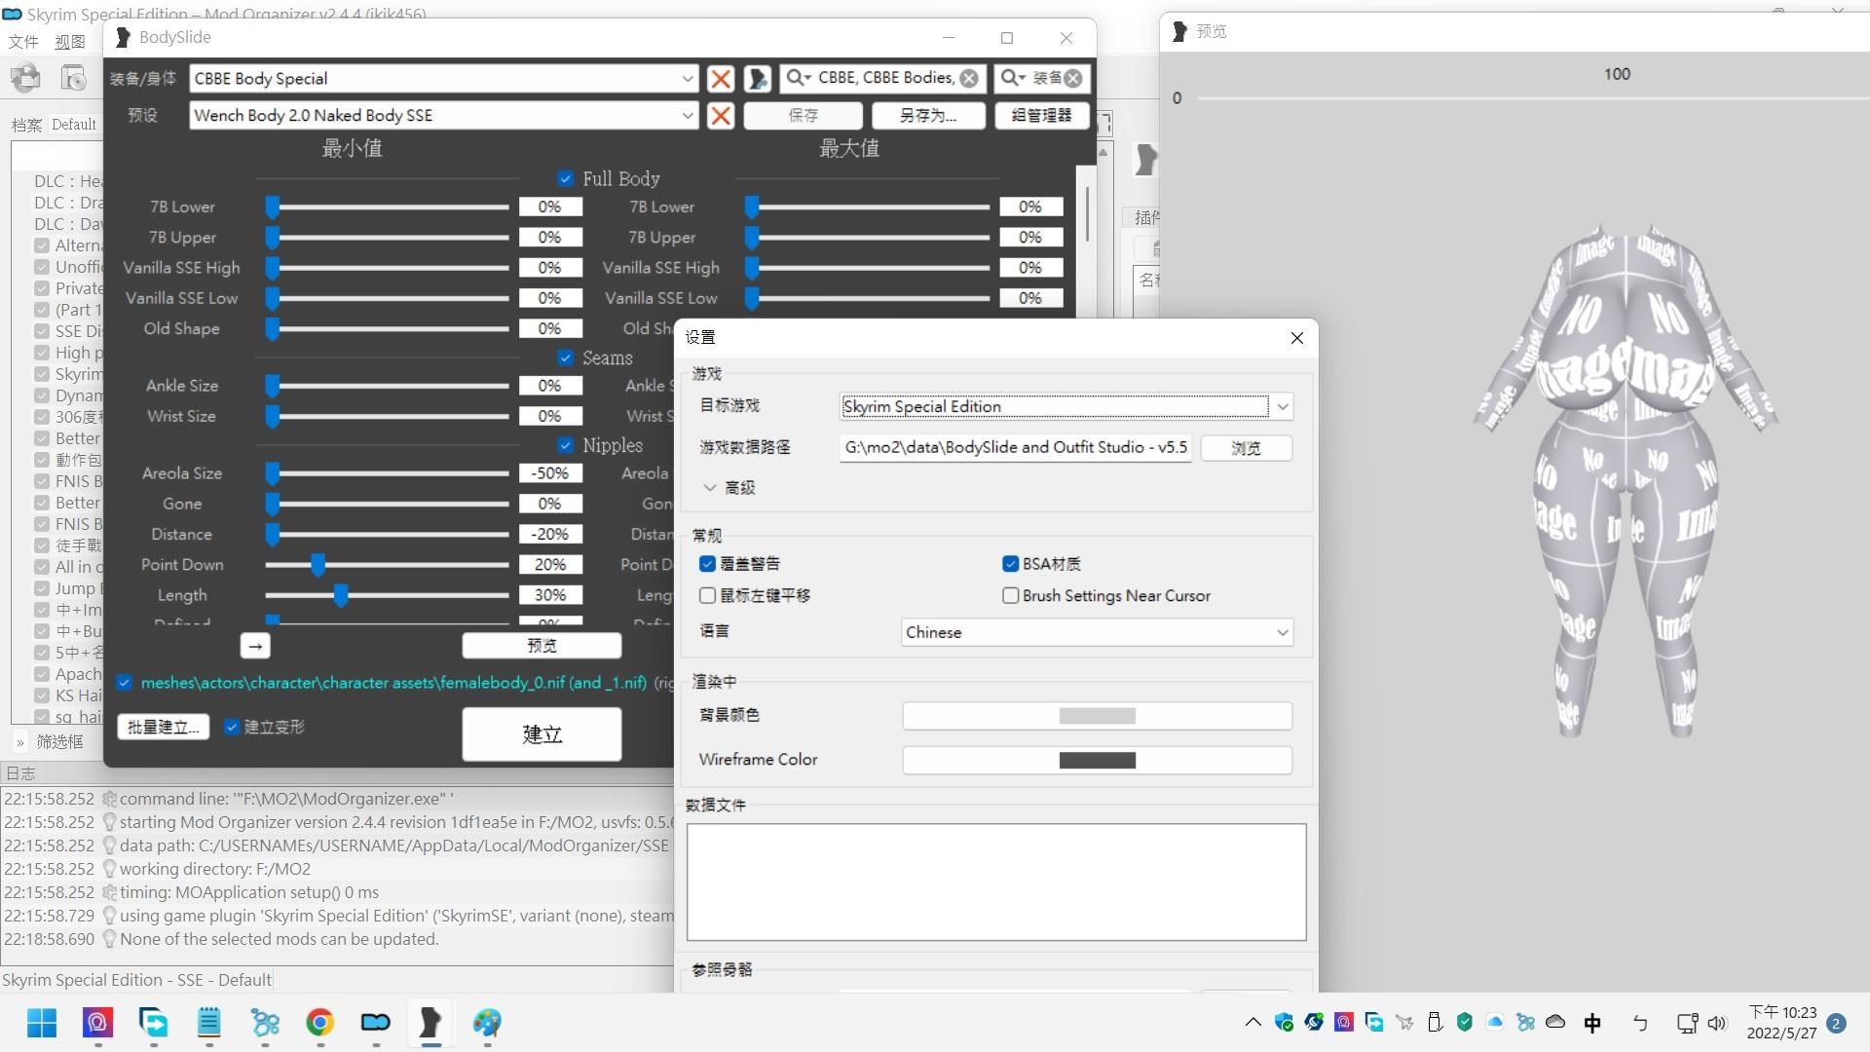Clear the CBBE group filter search

(968, 78)
